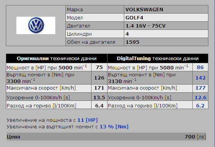This screenshot has width=215, height=147.
Task: Click the Оригинални технически данни header
Action: [x=56, y=59]
